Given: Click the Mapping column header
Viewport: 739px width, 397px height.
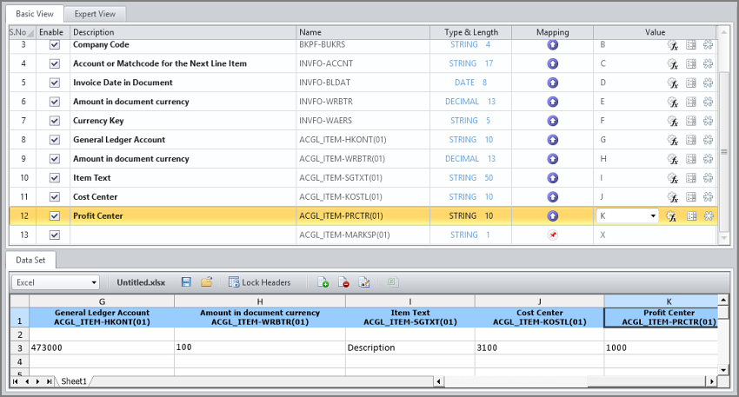Looking at the screenshot, I should pos(552,32).
